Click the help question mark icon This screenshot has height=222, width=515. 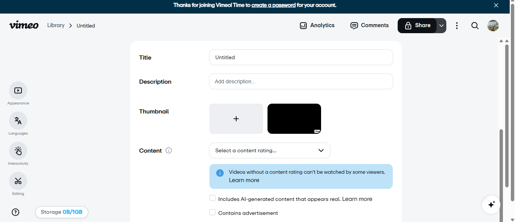[x=15, y=212]
